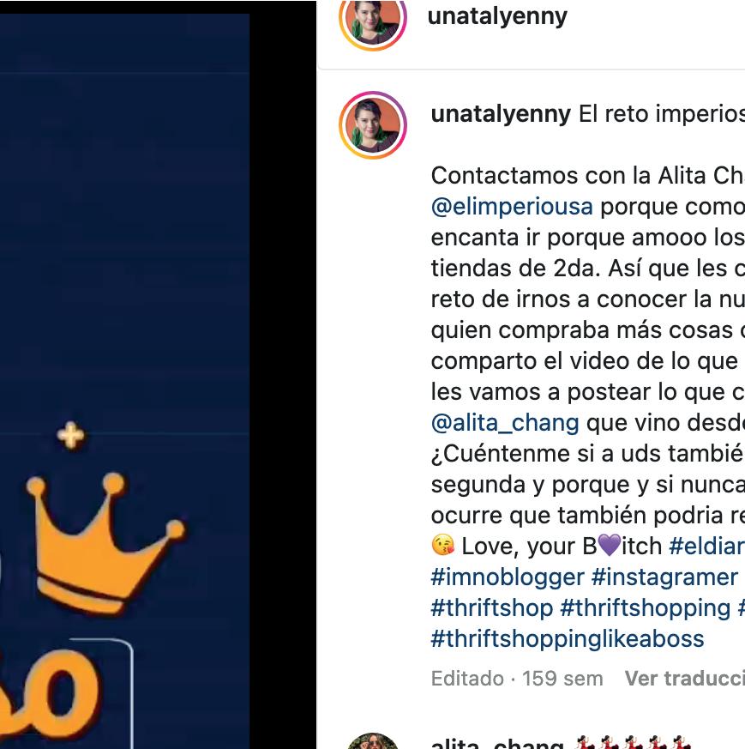View posts tagged #thriftshop

pos(491,608)
